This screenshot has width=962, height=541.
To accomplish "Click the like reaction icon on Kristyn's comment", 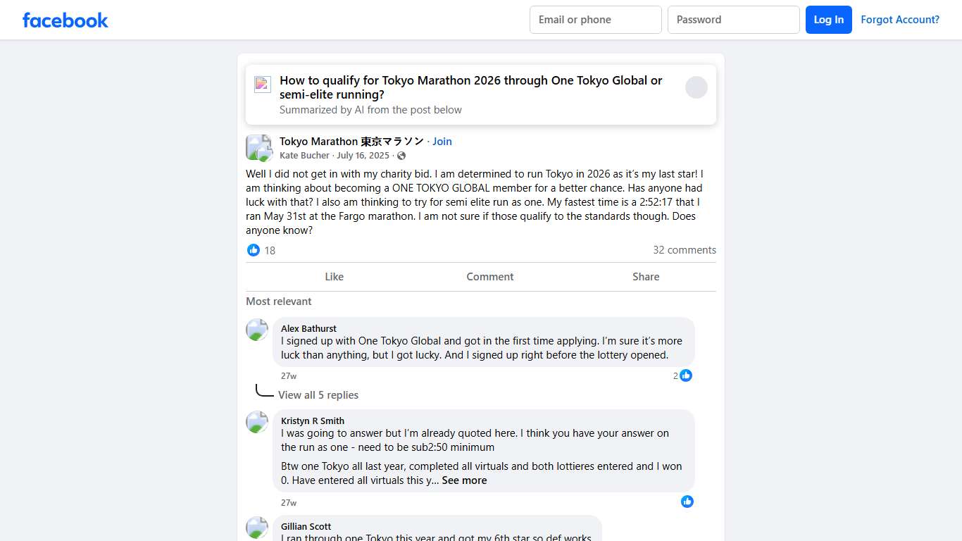I will click(687, 502).
